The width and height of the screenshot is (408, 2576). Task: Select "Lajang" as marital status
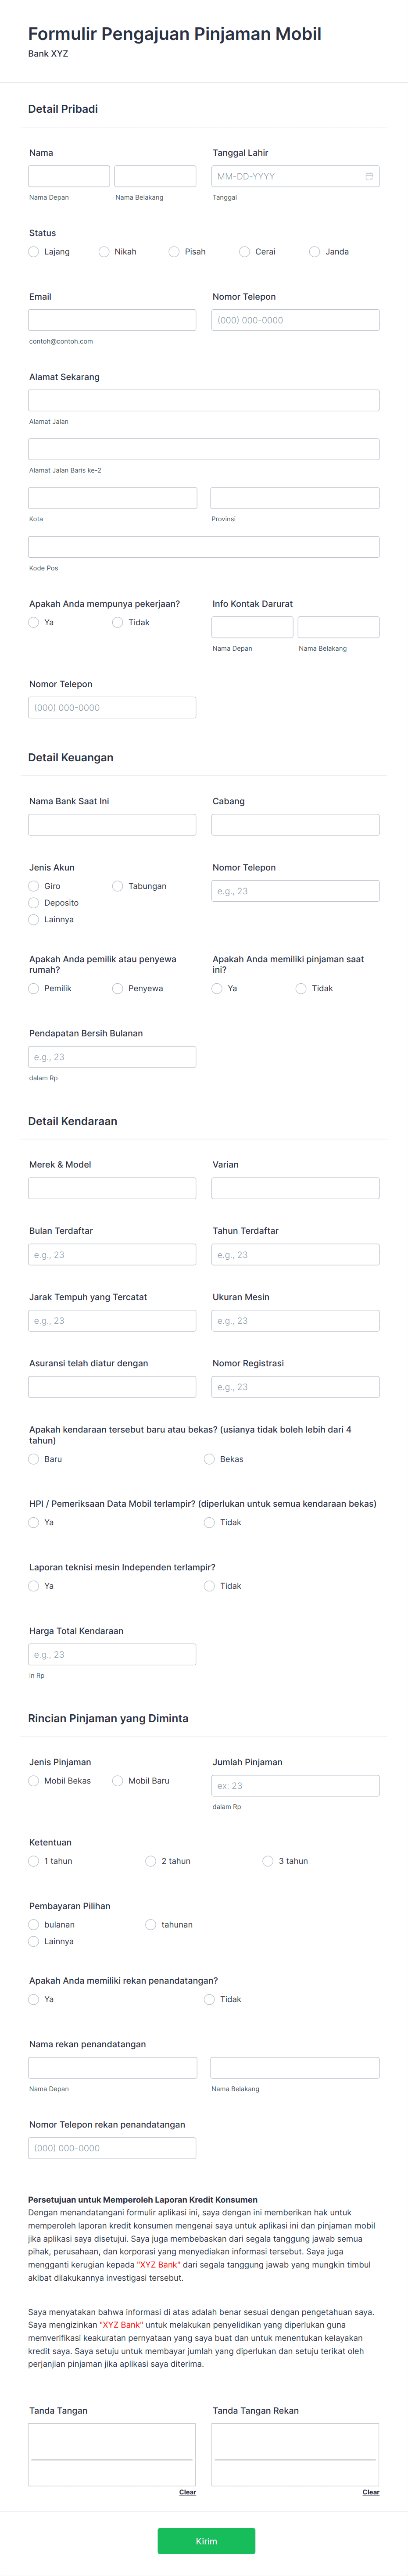(x=32, y=252)
